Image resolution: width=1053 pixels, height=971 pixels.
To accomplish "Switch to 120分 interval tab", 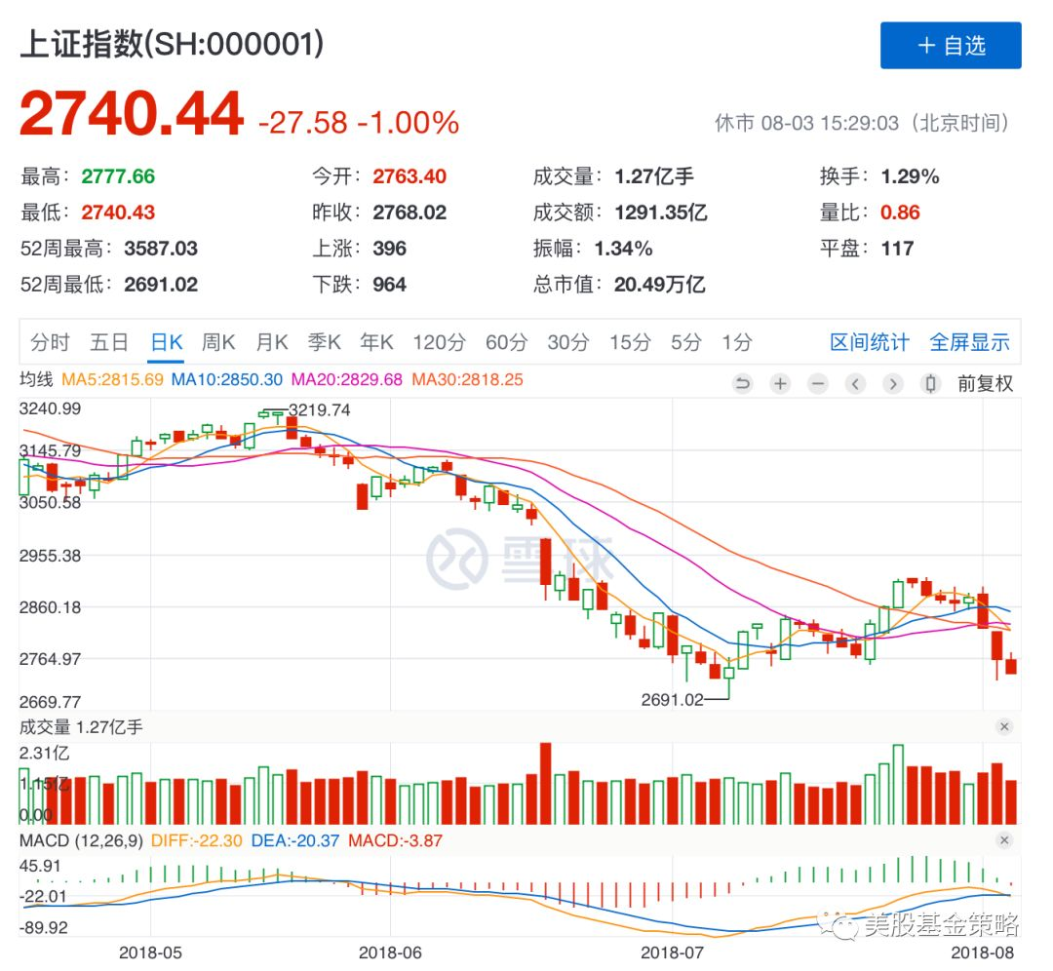I will [439, 342].
